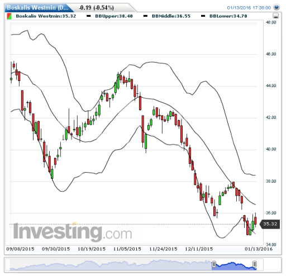
Task: Toggle the BBLower legend marker
Action: click(203, 16)
